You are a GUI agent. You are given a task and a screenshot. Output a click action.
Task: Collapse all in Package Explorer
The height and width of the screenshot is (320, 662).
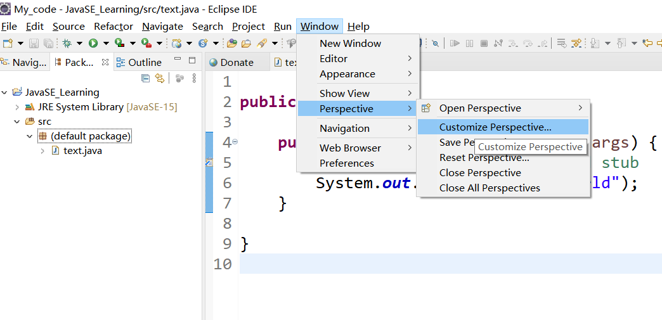146,78
